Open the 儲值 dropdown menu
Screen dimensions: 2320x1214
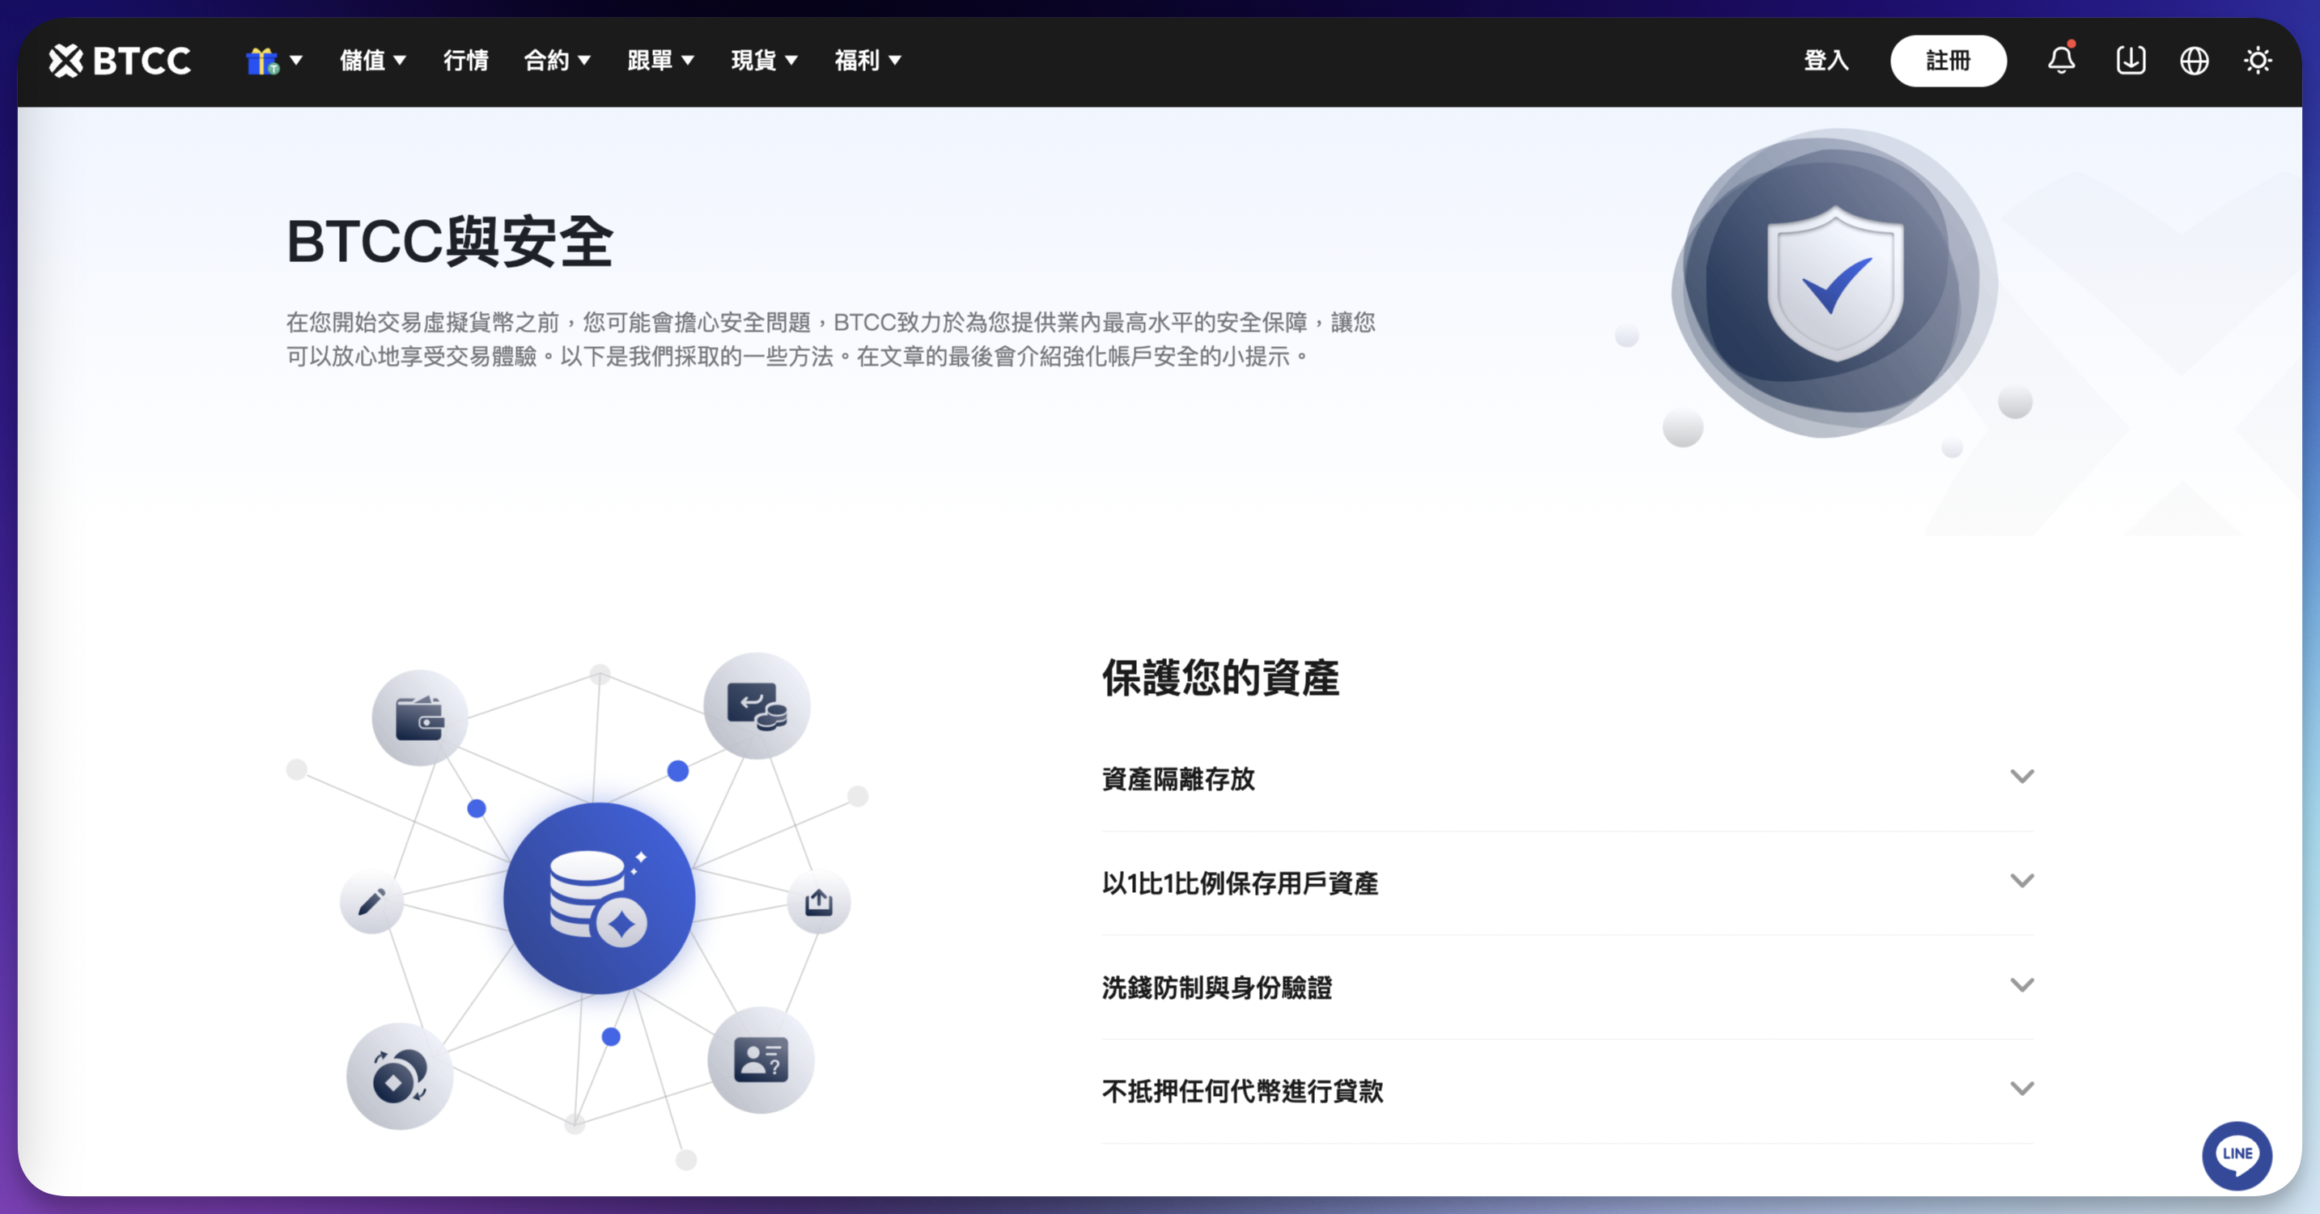[x=373, y=61]
